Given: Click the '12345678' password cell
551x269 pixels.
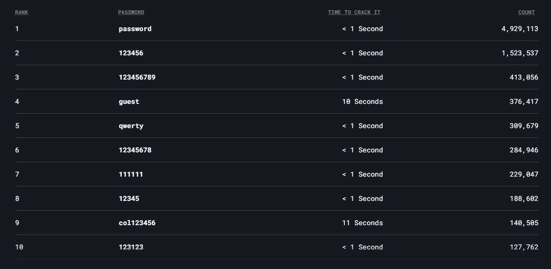Looking at the screenshot, I should click(135, 150).
